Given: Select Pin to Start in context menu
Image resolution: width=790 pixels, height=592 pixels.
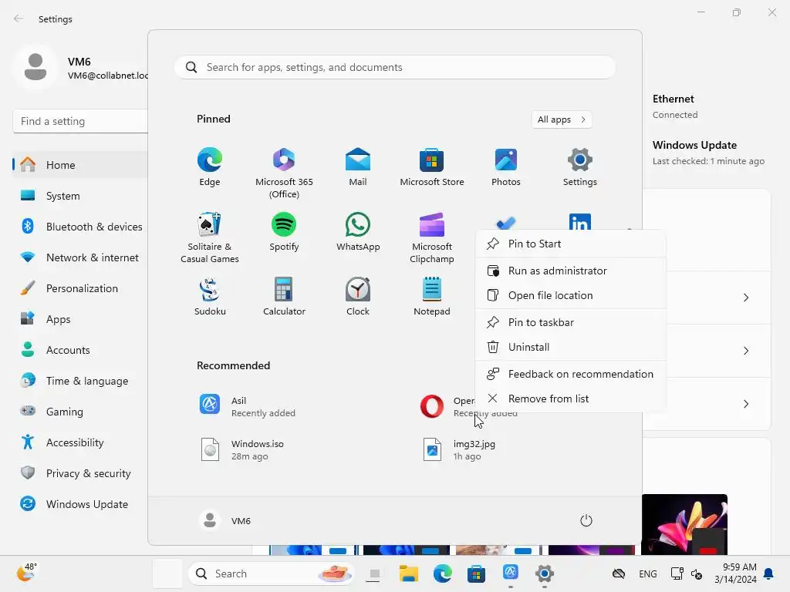Looking at the screenshot, I should [x=570, y=244].
